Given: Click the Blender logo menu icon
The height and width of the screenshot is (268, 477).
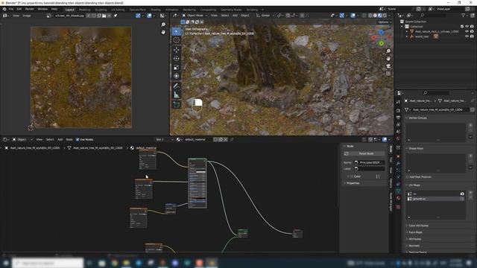Looking at the screenshot, I should pos(4,9).
